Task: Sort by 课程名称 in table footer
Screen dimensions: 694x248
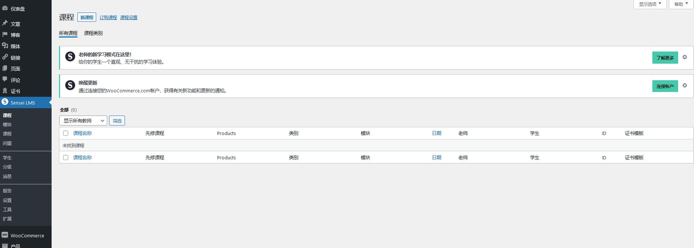Action: pyautogui.click(x=83, y=157)
